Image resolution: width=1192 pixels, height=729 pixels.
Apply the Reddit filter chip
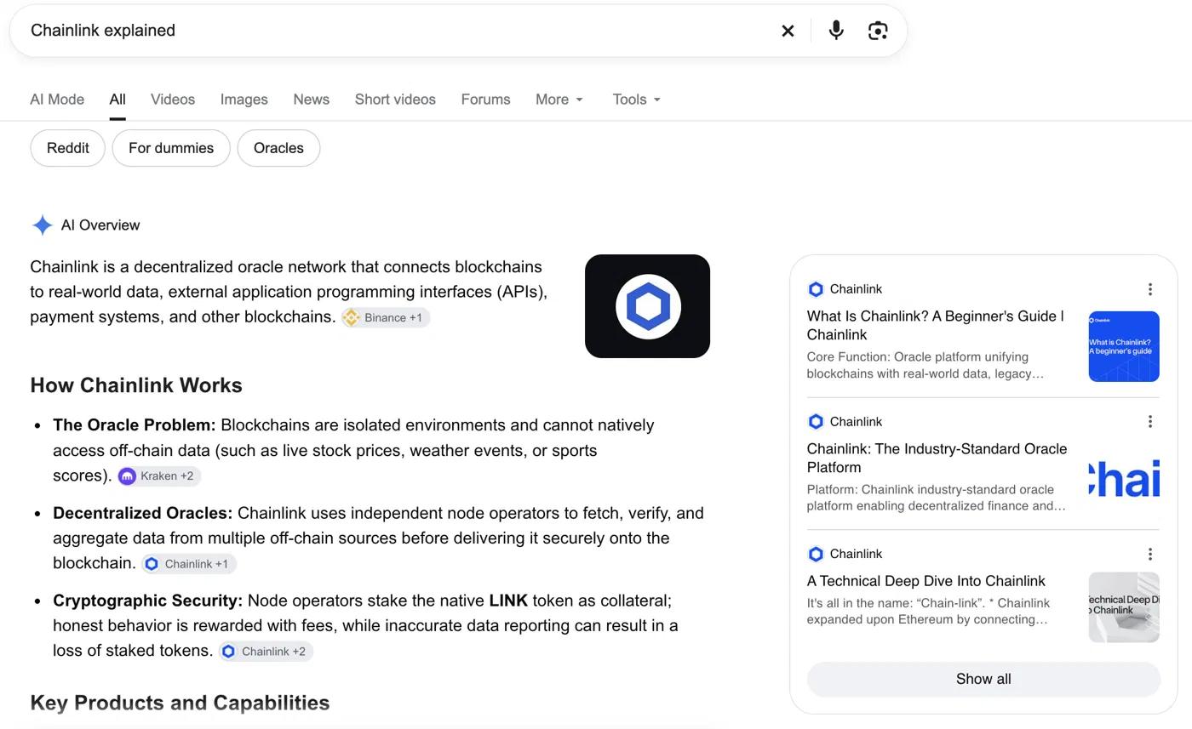(67, 148)
